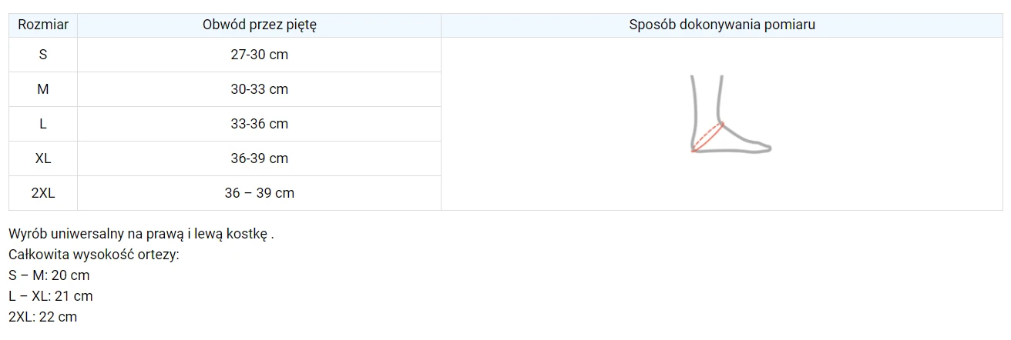Select the size M cell
This screenshot has width=1011, height=340.
(43, 89)
